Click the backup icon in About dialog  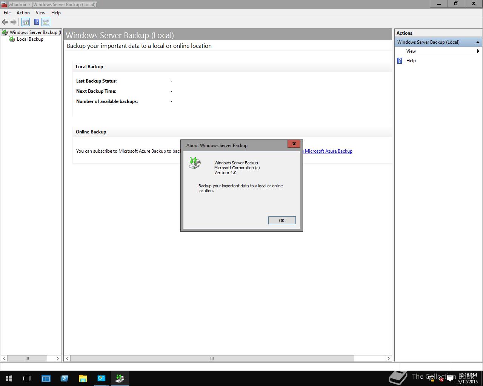coord(195,163)
